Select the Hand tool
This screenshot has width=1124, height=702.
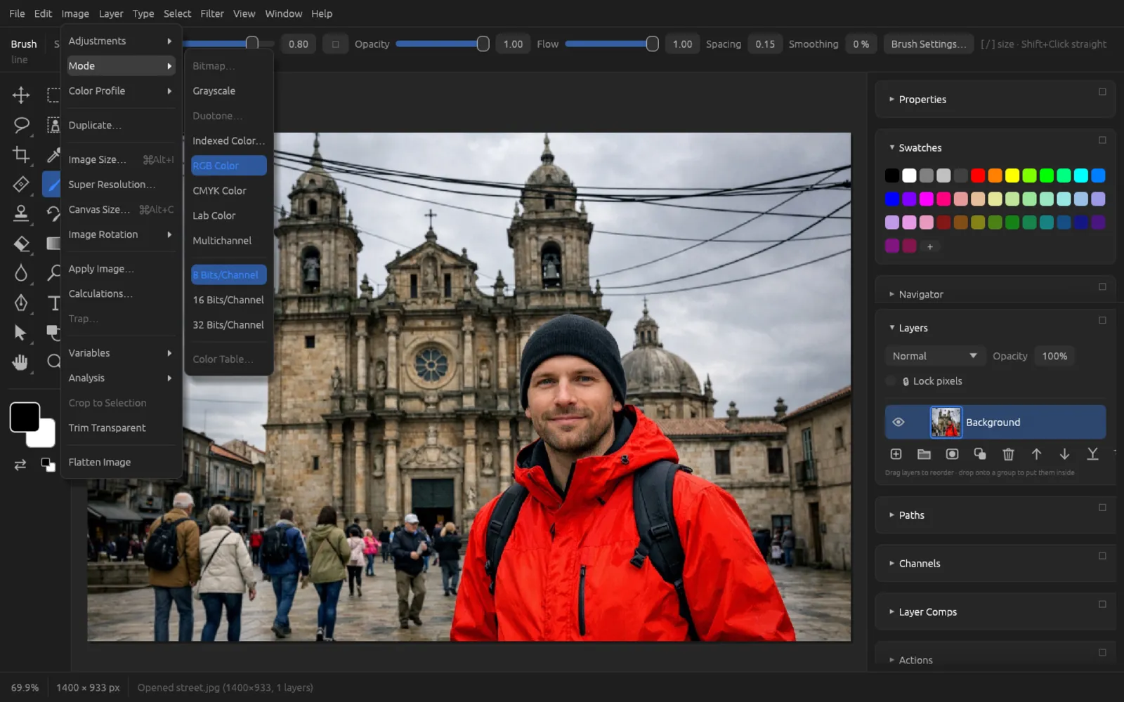pos(21,362)
